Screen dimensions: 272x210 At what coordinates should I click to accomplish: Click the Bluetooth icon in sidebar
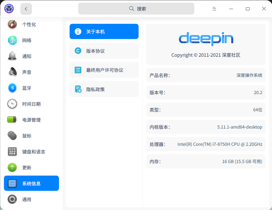point(12,88)
